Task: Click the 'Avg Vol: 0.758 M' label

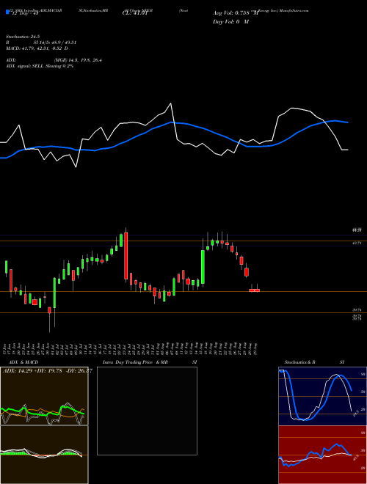Action: 236,13
